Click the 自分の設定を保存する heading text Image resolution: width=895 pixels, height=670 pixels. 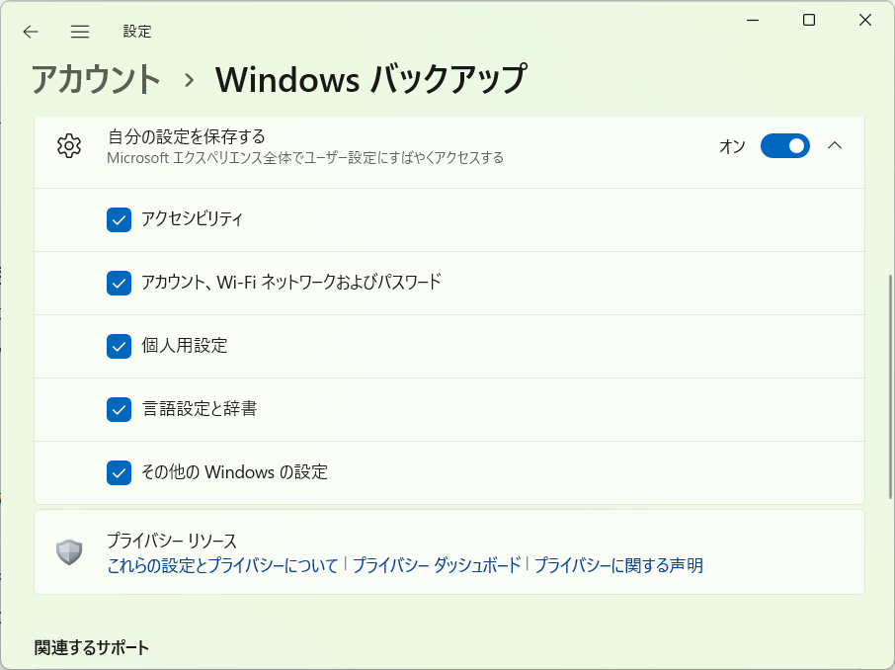(x=186, y=136)
